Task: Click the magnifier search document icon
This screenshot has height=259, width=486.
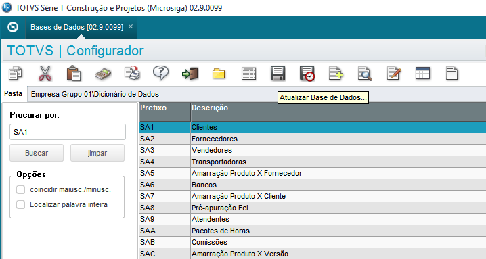Action: pyautogui.click(x=365, y=74)
